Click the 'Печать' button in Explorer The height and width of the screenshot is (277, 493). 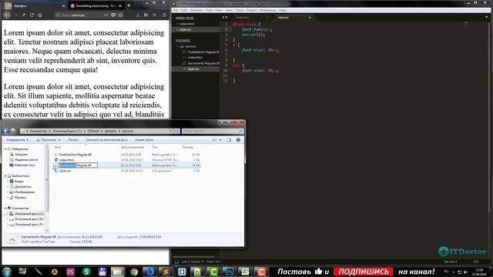[73, 140]
